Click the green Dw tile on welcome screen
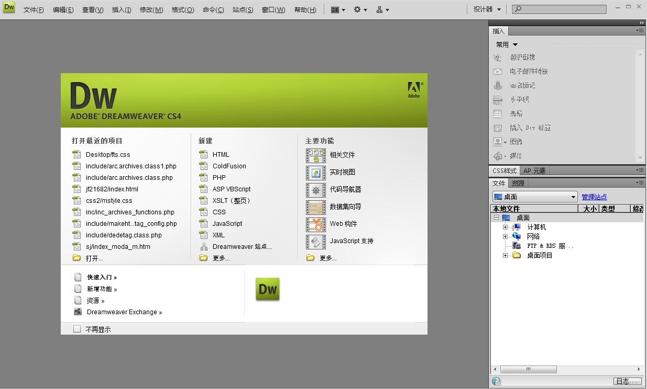 coord(268,289)
